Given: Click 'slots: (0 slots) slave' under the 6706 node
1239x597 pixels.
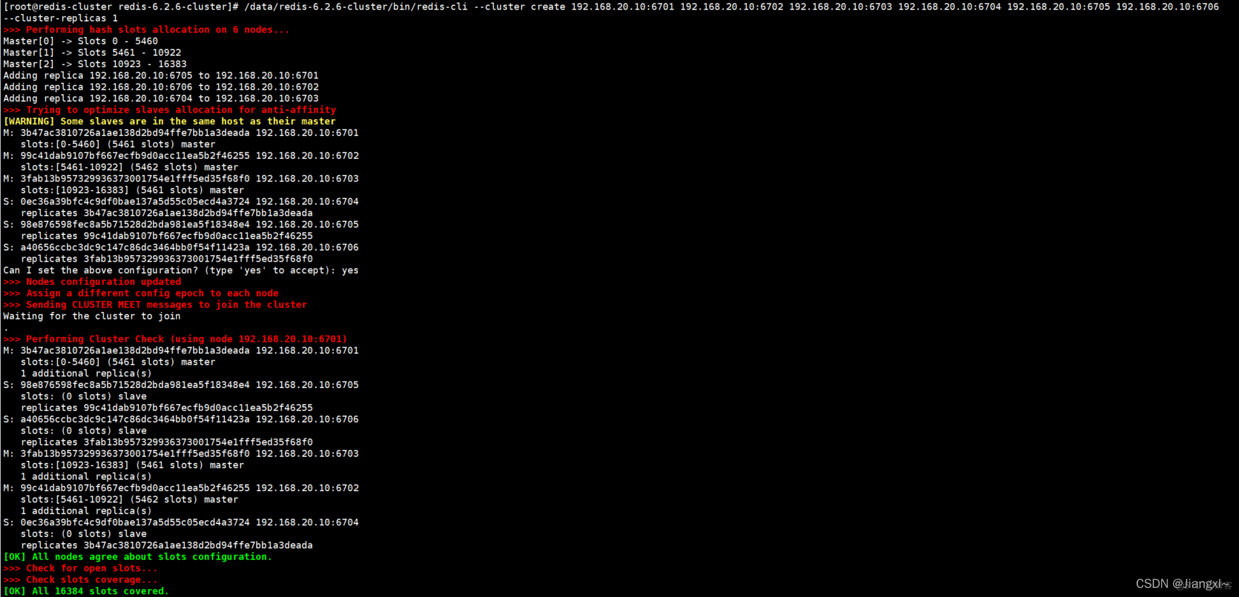Looking at the screenshot, I should pos(83,431).
